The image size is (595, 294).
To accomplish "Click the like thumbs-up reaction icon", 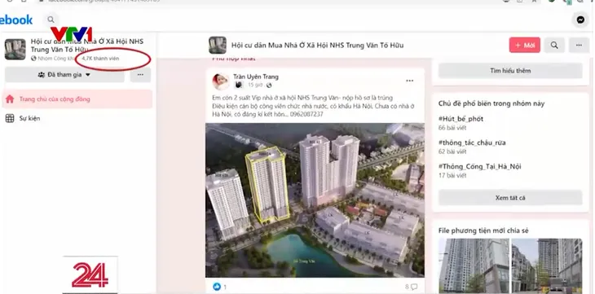I will (217, 287).
